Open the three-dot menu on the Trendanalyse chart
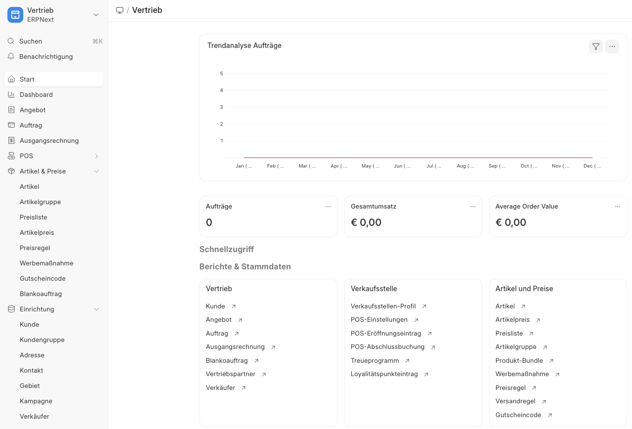Image resolution: width=632 pixels, height=429 pixels. 612,46
